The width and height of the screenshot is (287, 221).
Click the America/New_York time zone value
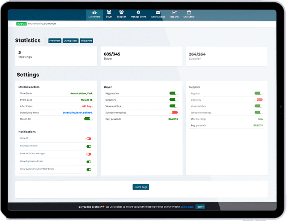(81, 93)
